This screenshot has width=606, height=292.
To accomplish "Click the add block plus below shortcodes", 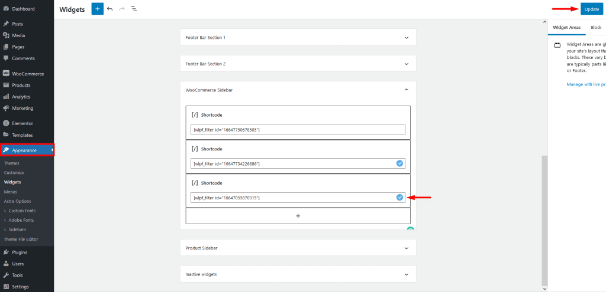I will (x=298, y=216).
